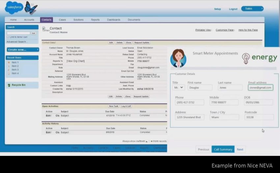This screenshot has height=173, width=280.
Task: Open Printable View link
Action: point(203,30)
